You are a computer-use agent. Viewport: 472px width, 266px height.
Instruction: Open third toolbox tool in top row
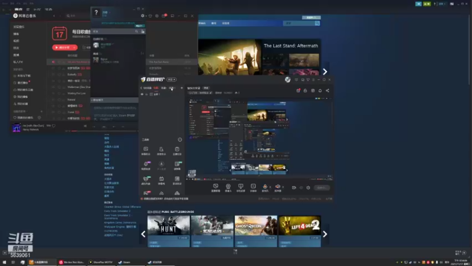coord(177,151)
